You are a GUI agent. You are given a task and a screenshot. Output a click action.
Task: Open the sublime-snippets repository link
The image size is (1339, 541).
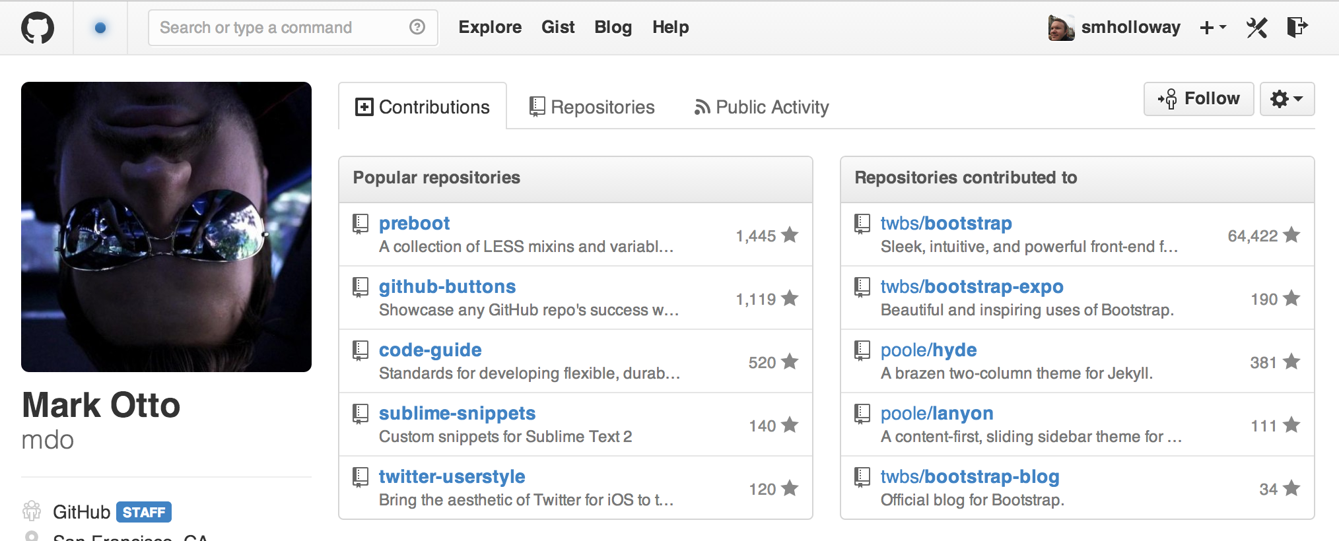pos(457,413)
